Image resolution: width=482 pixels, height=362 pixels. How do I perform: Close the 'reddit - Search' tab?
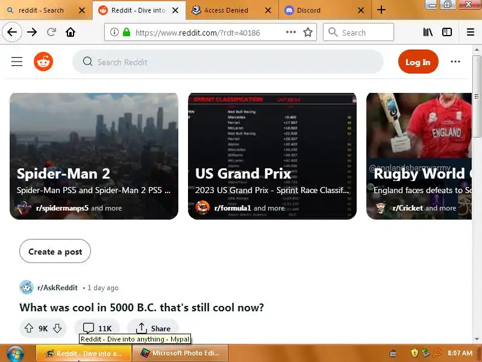pyautogui.click(x=82, y=10)
